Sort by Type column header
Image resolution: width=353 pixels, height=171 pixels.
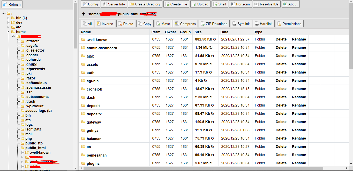pyautogui.click(x=258, y=32)
